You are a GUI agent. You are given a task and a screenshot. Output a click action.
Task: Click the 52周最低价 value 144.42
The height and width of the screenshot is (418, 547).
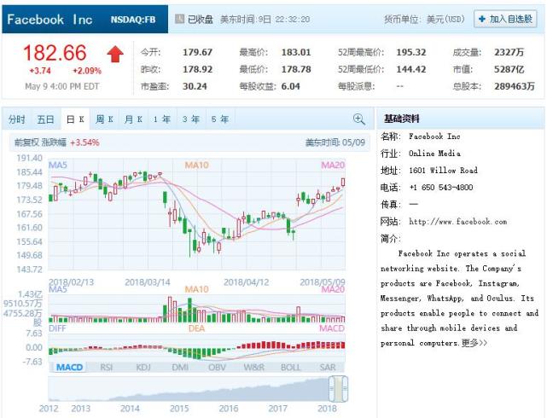(x=411, y=69)
